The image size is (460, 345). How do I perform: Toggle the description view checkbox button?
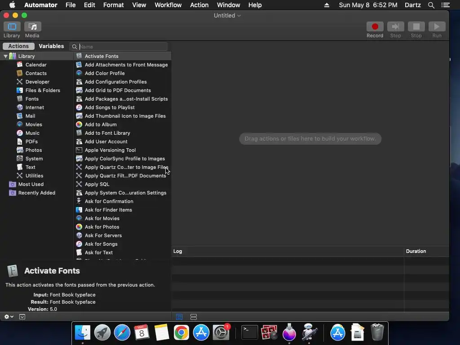tap(22, 317)
